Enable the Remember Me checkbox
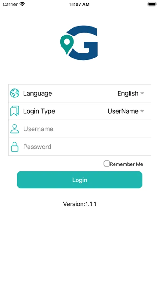The image size is (159, 283). point(107,164)
